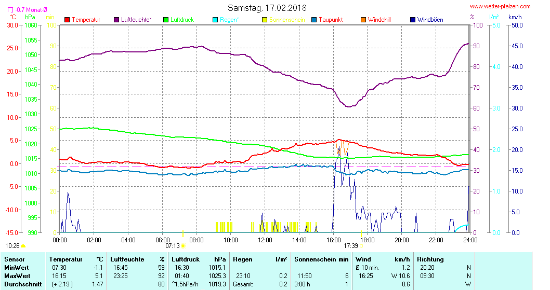Click the MaxWert row label
This screenshot has width=550, height=290.
17,276
